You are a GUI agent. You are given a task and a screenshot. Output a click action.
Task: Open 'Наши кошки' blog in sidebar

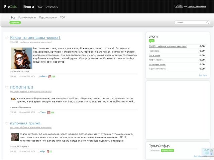click(x=154, y=51)
